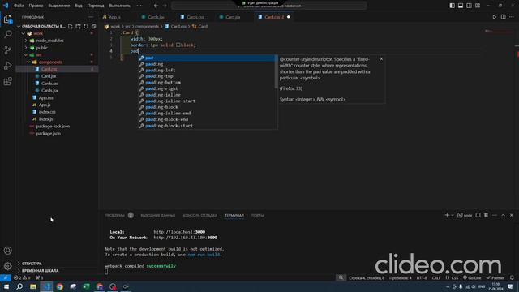Select the padding suggestion
The width and height of the screenshot is (519, 292).
[x=208, y=64]
